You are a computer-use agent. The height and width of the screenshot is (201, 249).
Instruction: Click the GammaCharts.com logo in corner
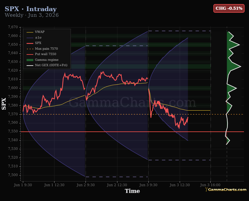[x=226, y=190]
